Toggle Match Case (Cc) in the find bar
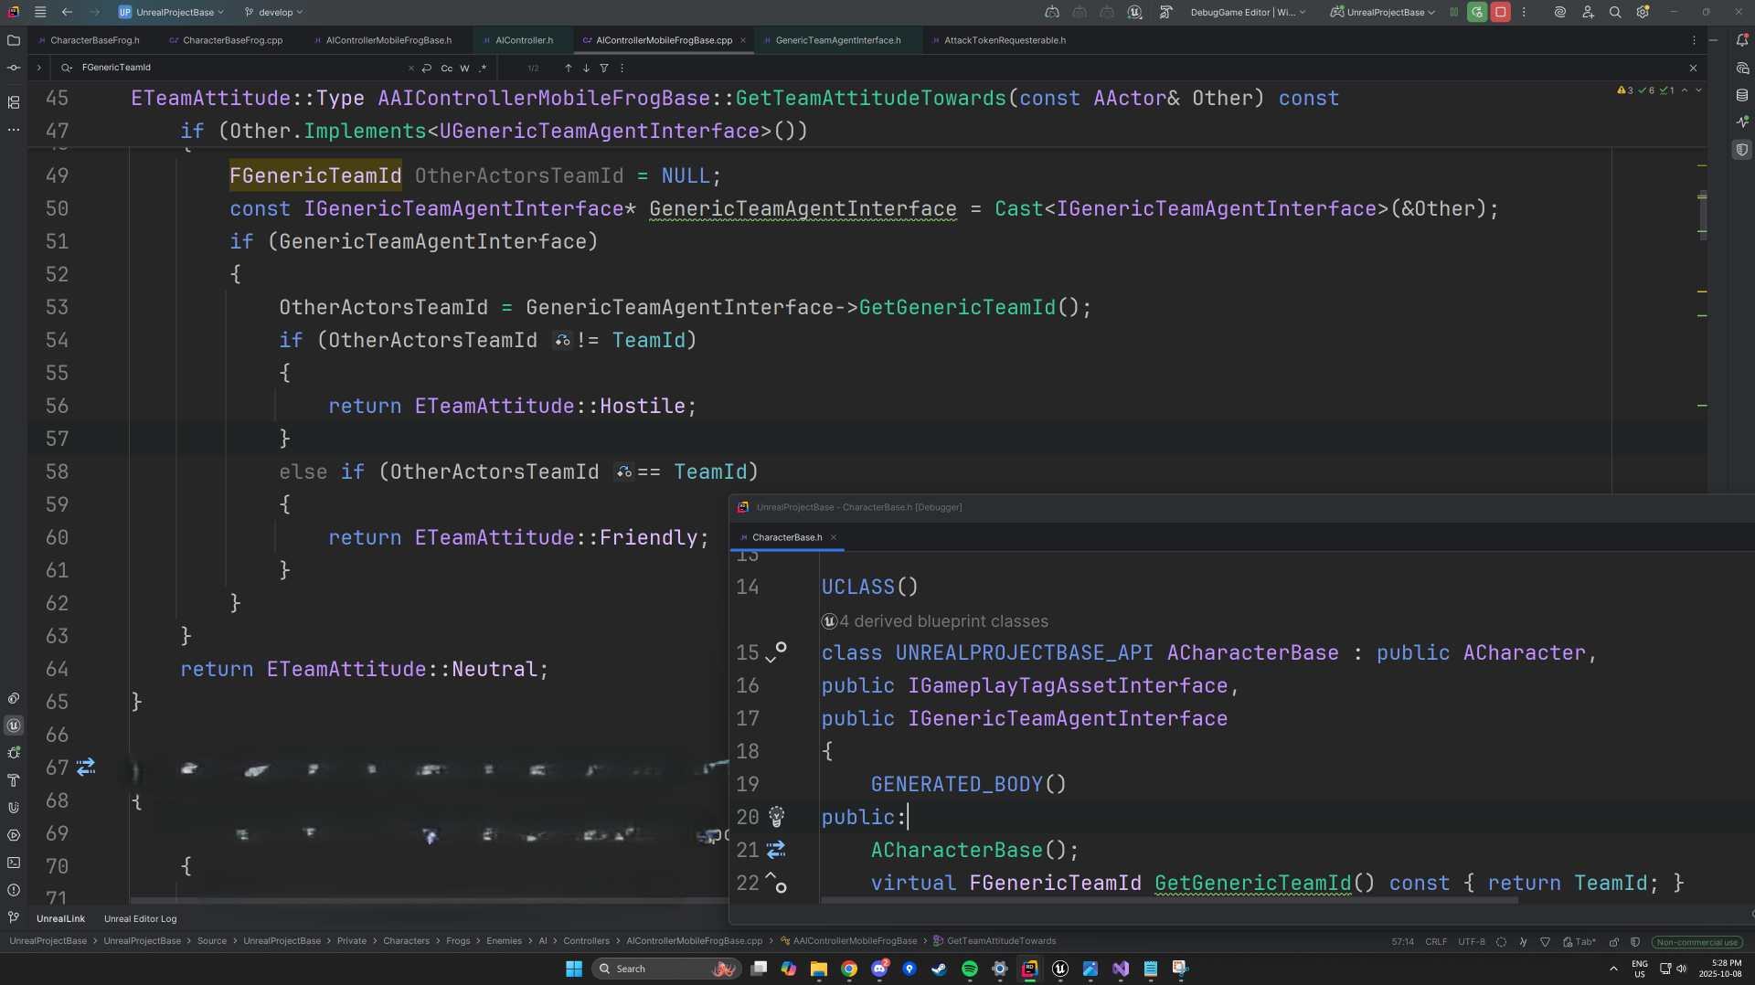 (x=446, y=68)
